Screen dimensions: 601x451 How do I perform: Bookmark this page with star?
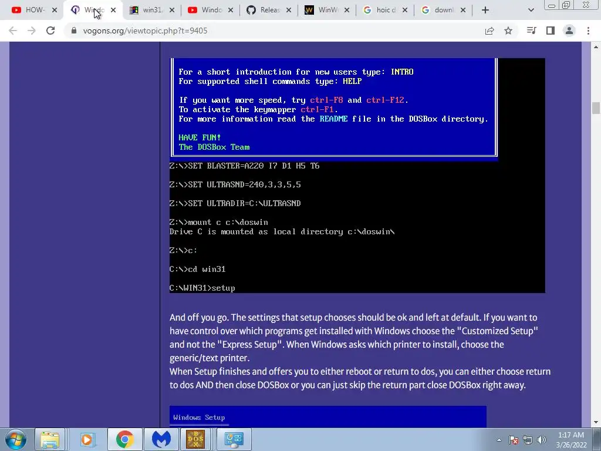508,31
